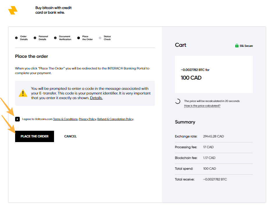
Task: Click the Total receive value ~0.0027782 BTC
Action: (215, 179)
